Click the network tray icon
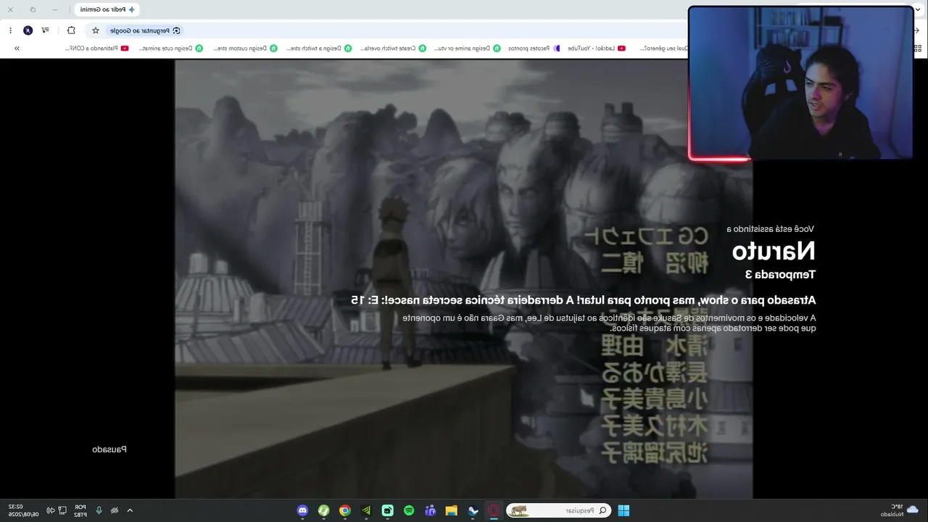The width and height of the screenshot is (928, 522). [62, 510]
